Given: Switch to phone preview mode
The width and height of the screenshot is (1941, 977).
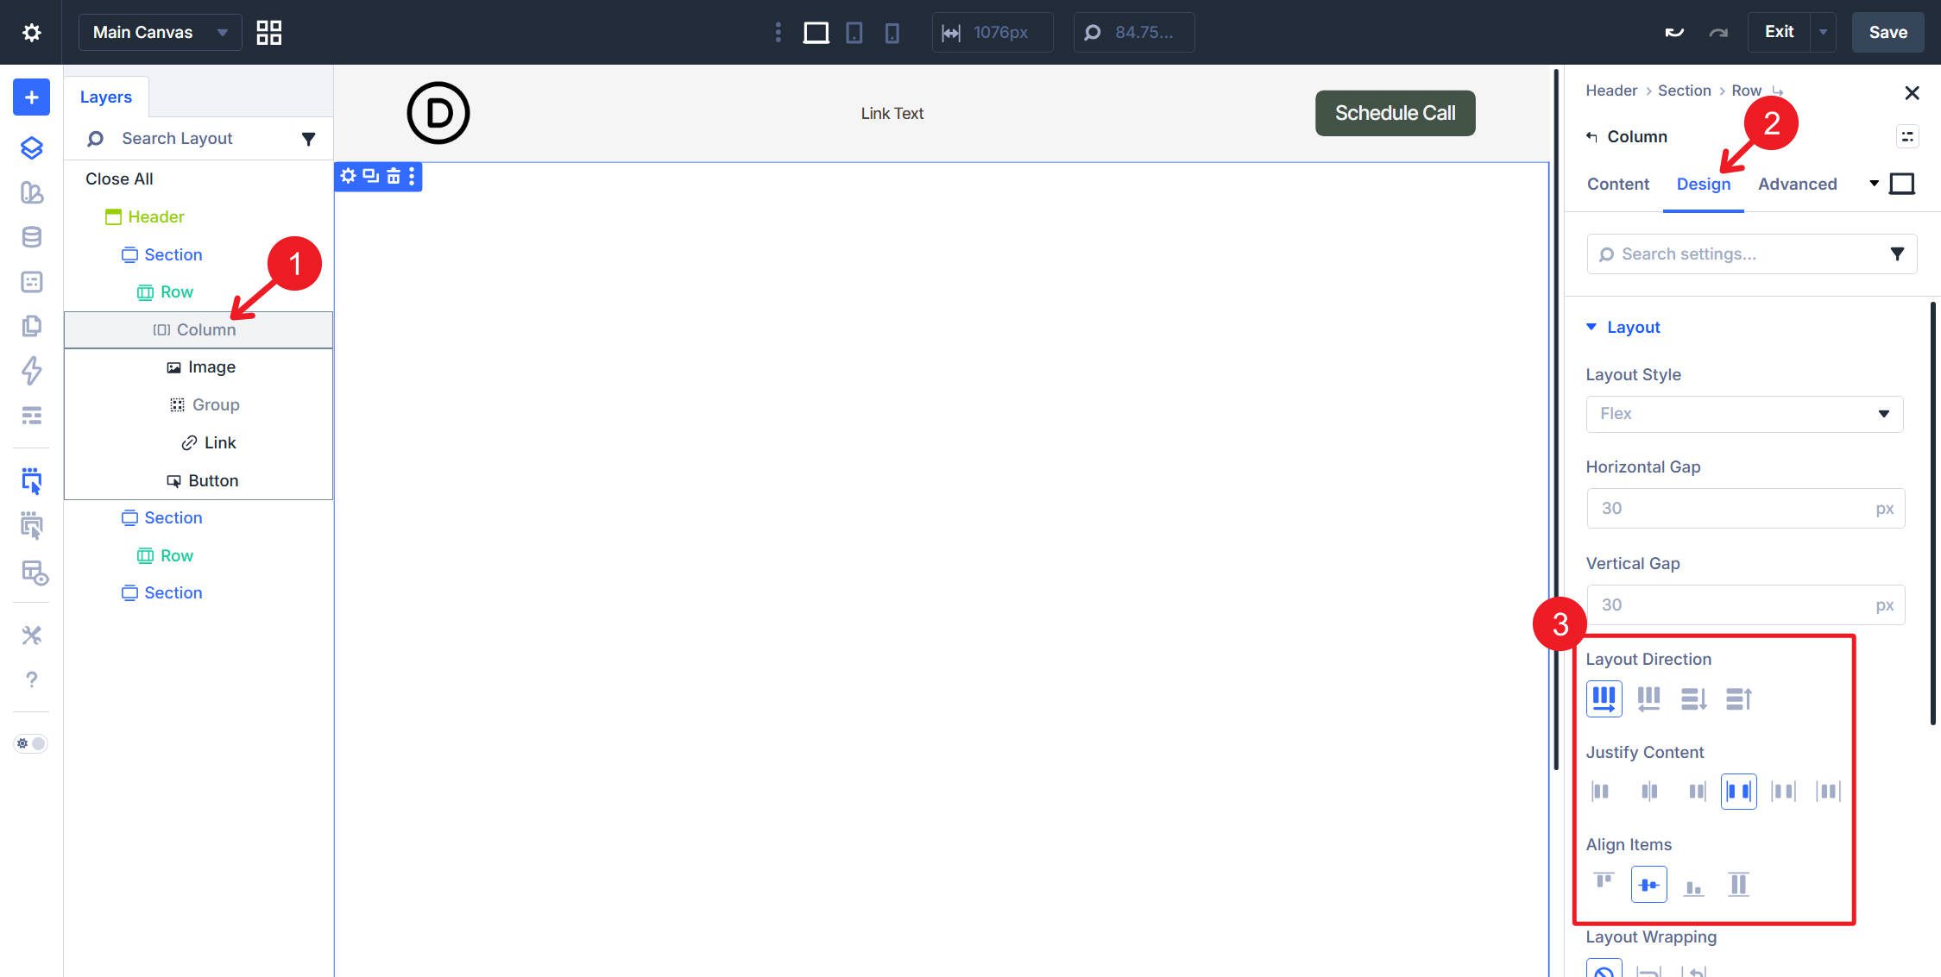Looking at the screenshot, I should [x=892, y=32].
